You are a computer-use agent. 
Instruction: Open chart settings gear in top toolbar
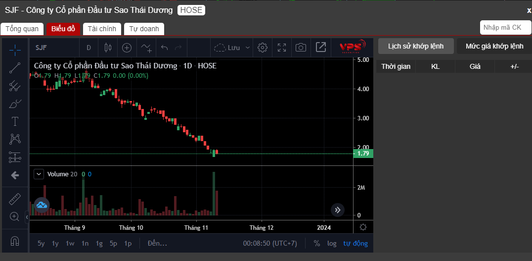click(262, 48)
